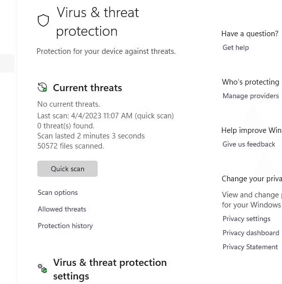This screenshot has width=282, height=284.
Task: Click the Have a question? heading
Action: pyautogui.click(x=250, y=34)
